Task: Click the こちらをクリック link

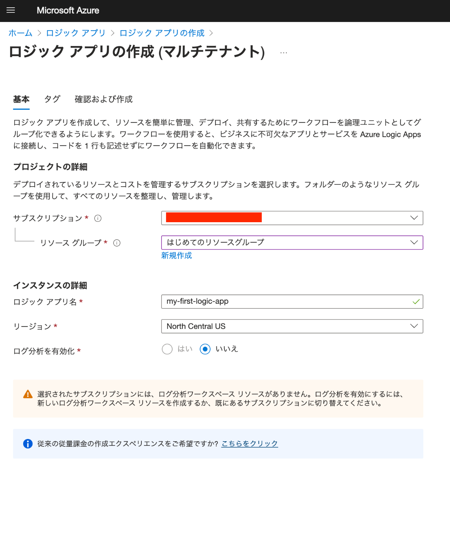Action: [x=250, y=444]
